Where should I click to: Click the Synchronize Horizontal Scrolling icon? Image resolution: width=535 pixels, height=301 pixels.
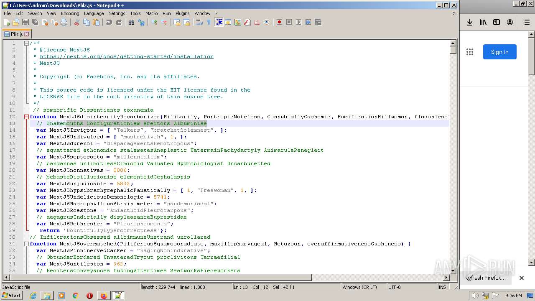point(186,22)
